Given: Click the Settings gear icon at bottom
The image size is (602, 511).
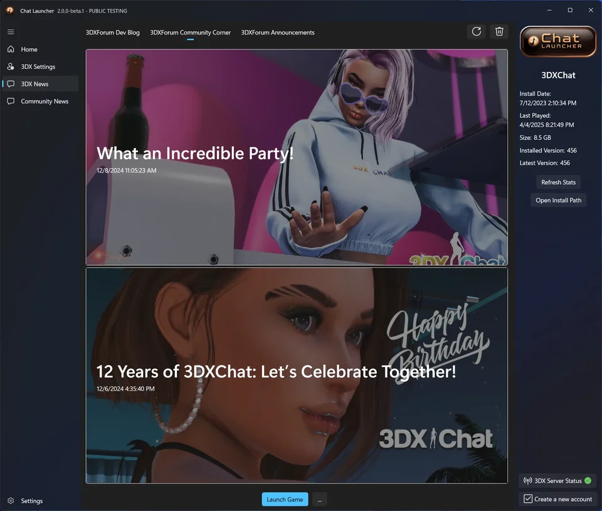Looking at the screenshot, I should [11, 500].
